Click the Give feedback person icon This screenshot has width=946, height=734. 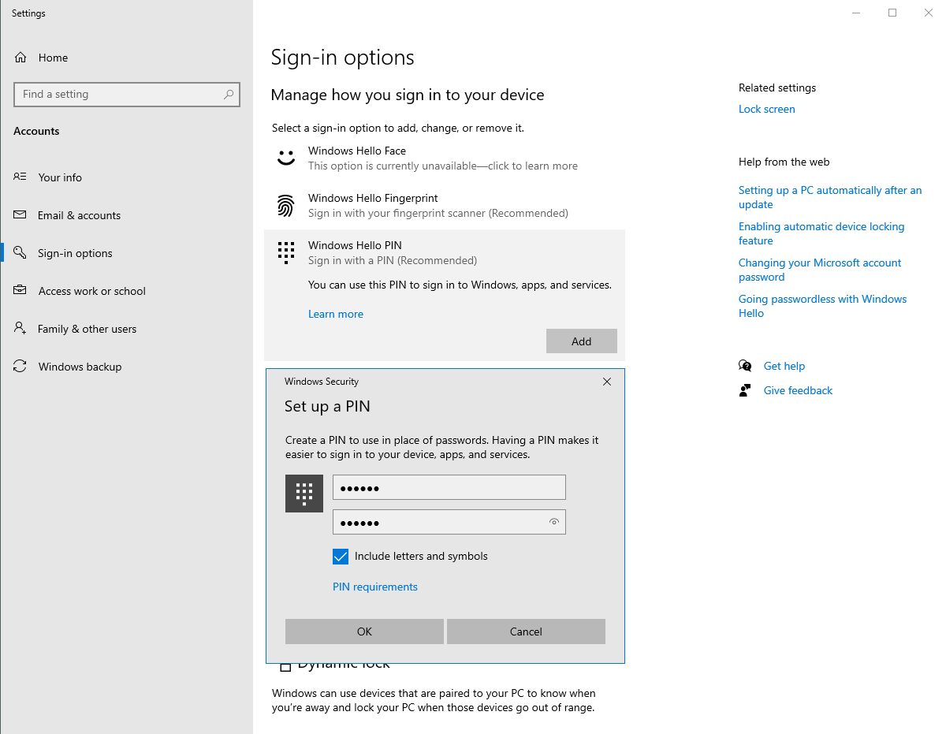point(745,390)
